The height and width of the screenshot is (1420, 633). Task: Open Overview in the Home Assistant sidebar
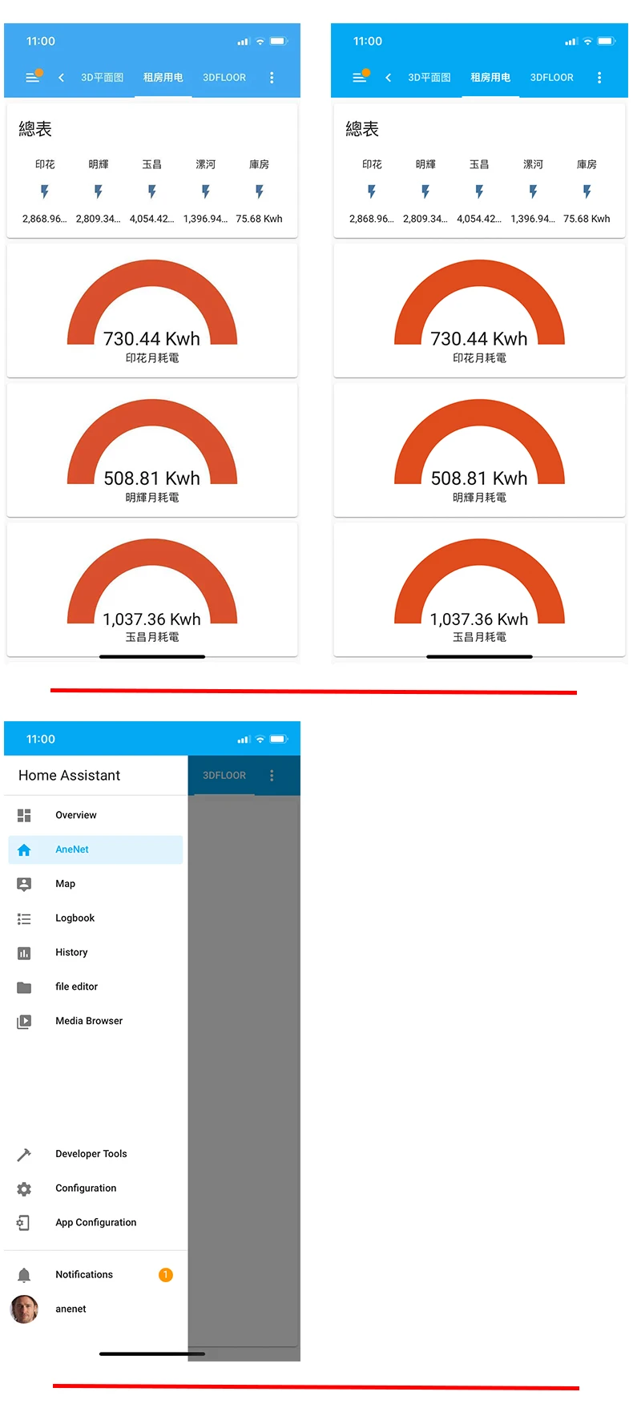click(95, 815)
